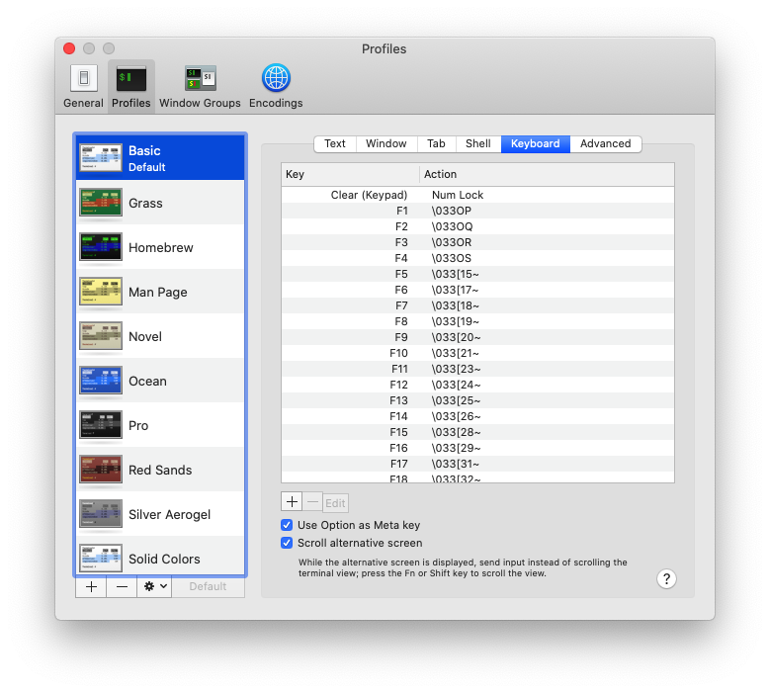Remove the selected profile with minus button
Image resolution: width=770 pixels, height=693 pixels.
[x=122, y=587]
